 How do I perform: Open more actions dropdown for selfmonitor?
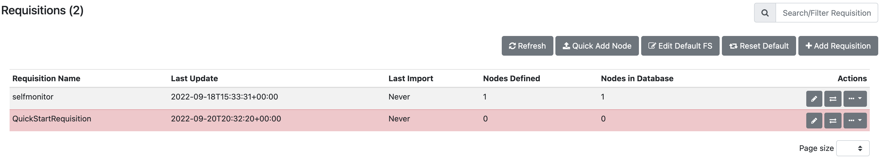click(x=855, y=99)
